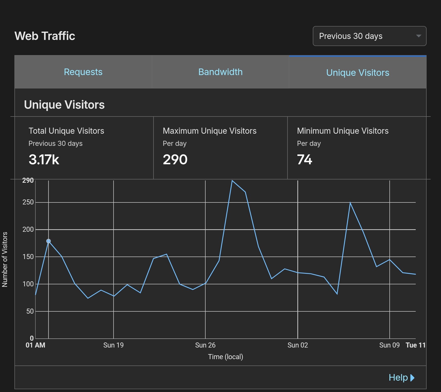Click the Sun 19 date label
Screen dimensions: 441x392
coord(113,345)
